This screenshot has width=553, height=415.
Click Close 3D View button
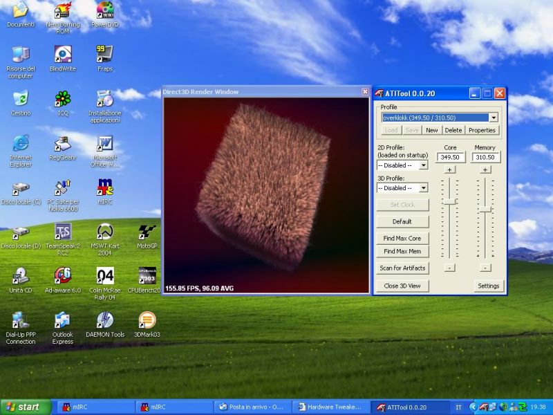point(402,286)
